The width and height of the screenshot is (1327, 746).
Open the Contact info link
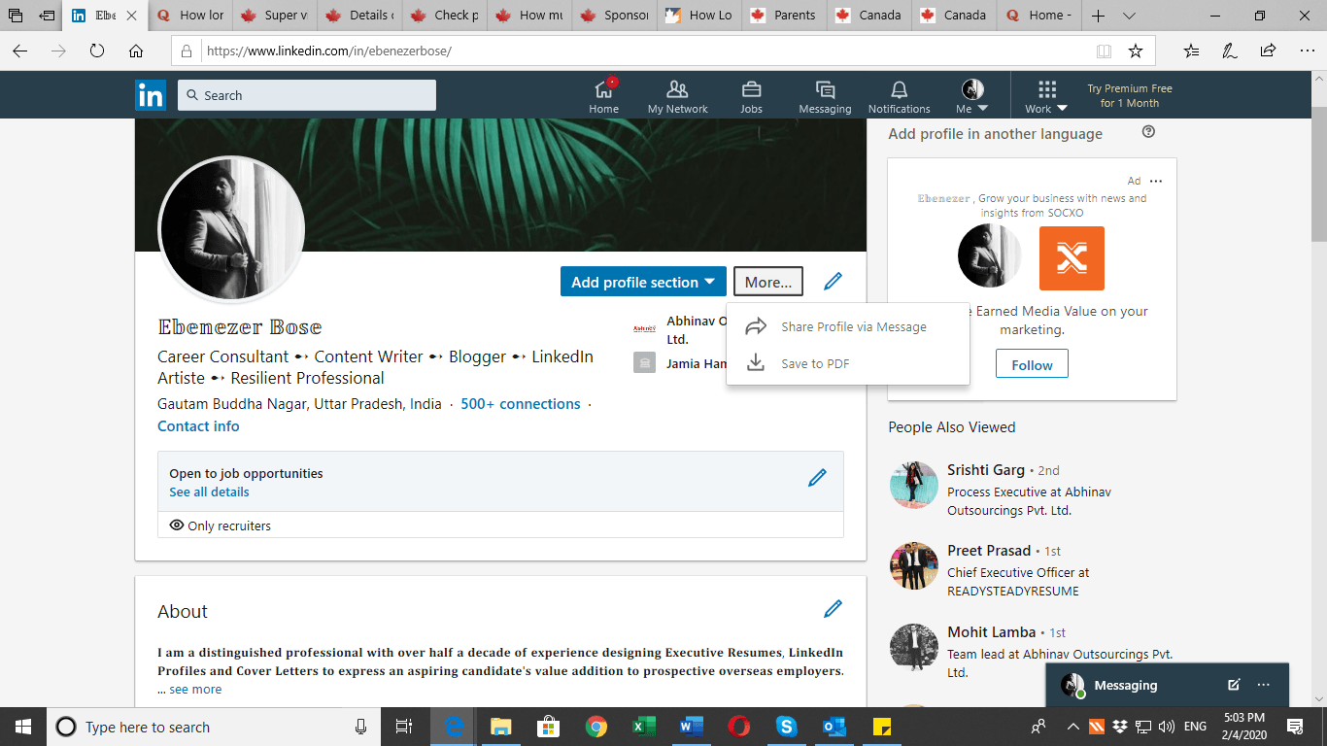tap(198, 425)
